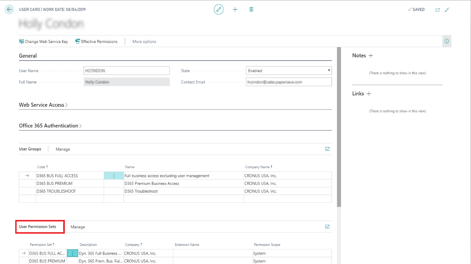
Task: Add a new note with the plus icon
Action: [371, 55]
